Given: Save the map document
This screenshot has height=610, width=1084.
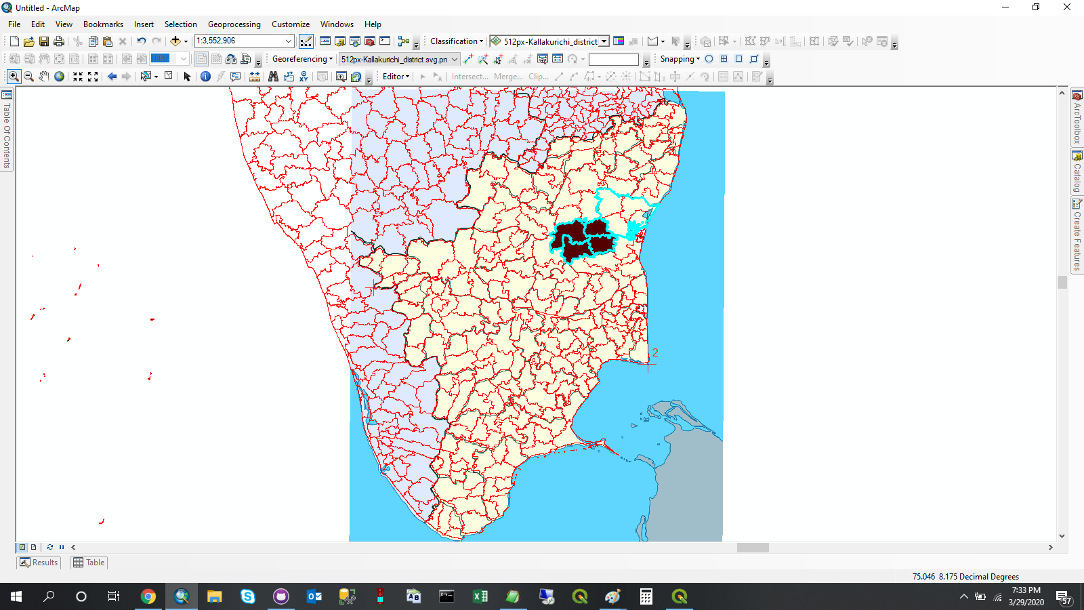Looking at the screenshot, I should (x=43, y=41).
